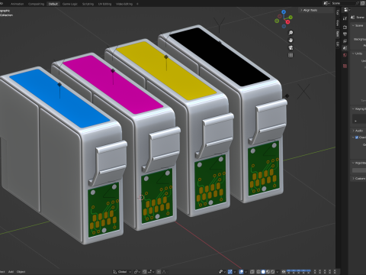Switch to rendered viewport shading
Viewport: 366px width, 275px height.
(272, 272)
